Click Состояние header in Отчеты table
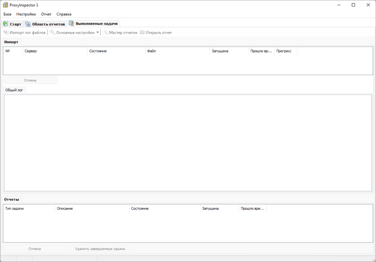Screen dimensions: 376x262 point(165,208)
